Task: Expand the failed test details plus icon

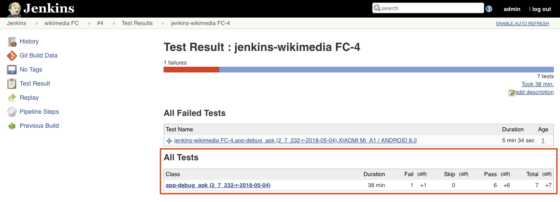Action: [169, 141]
